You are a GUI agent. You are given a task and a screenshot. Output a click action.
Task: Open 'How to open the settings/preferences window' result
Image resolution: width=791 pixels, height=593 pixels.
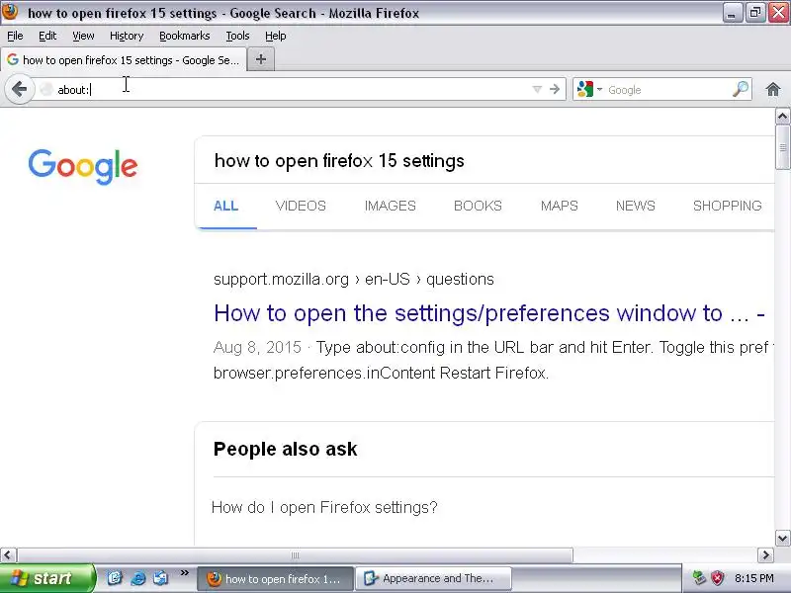(x=489, y=313)
